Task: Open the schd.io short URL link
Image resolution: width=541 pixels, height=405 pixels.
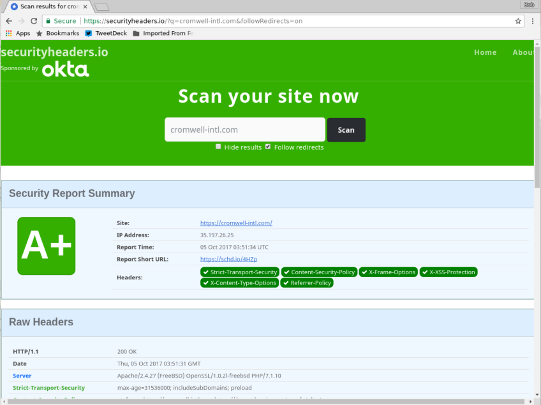Action: 229,259
